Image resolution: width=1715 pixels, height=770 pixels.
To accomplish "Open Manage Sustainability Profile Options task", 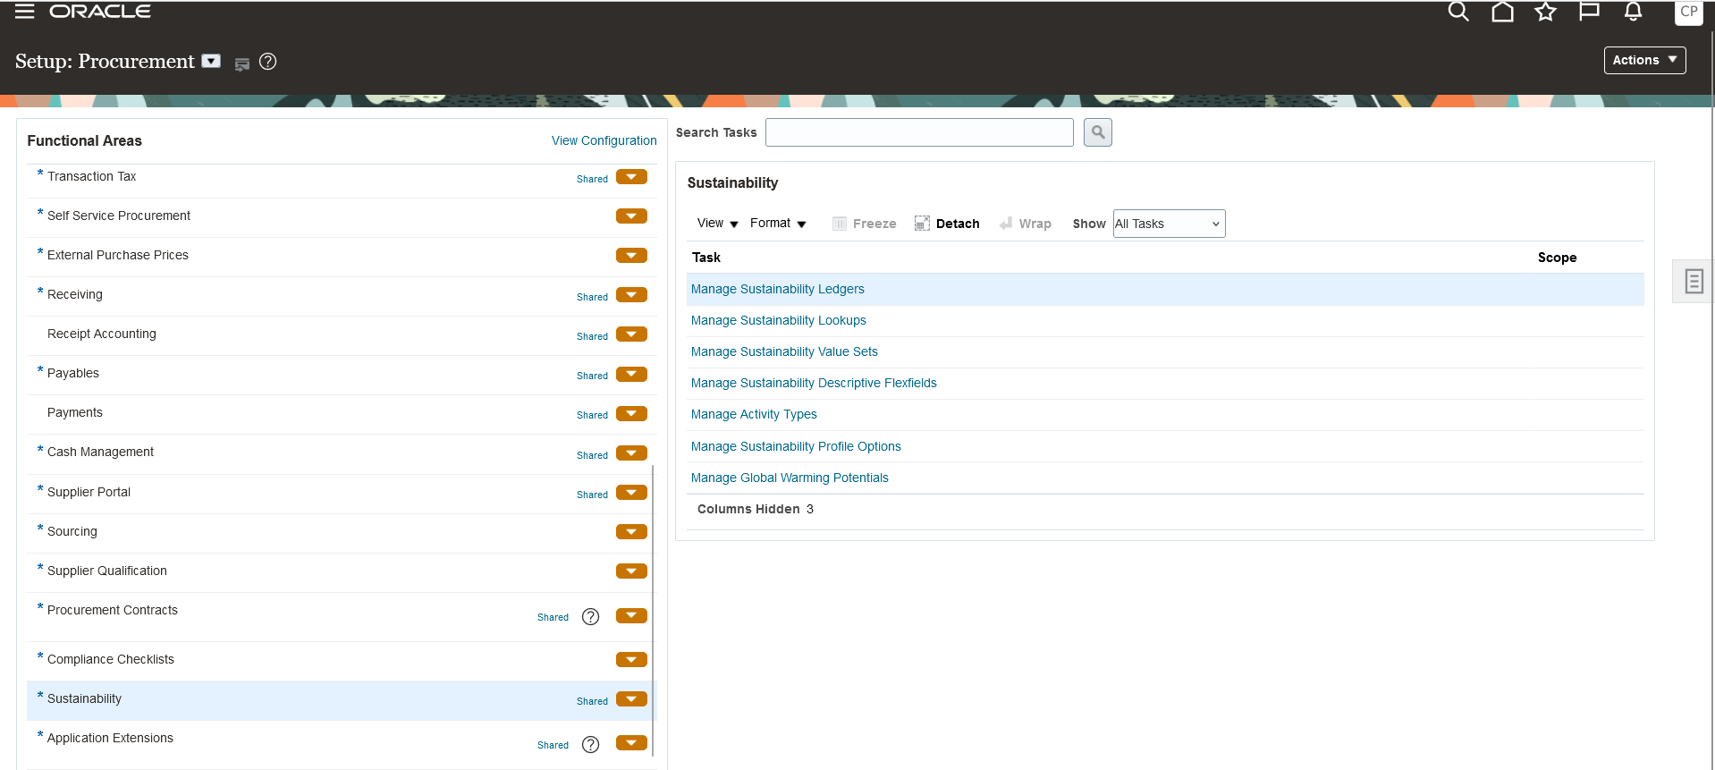I will click(x=796, y=446).
